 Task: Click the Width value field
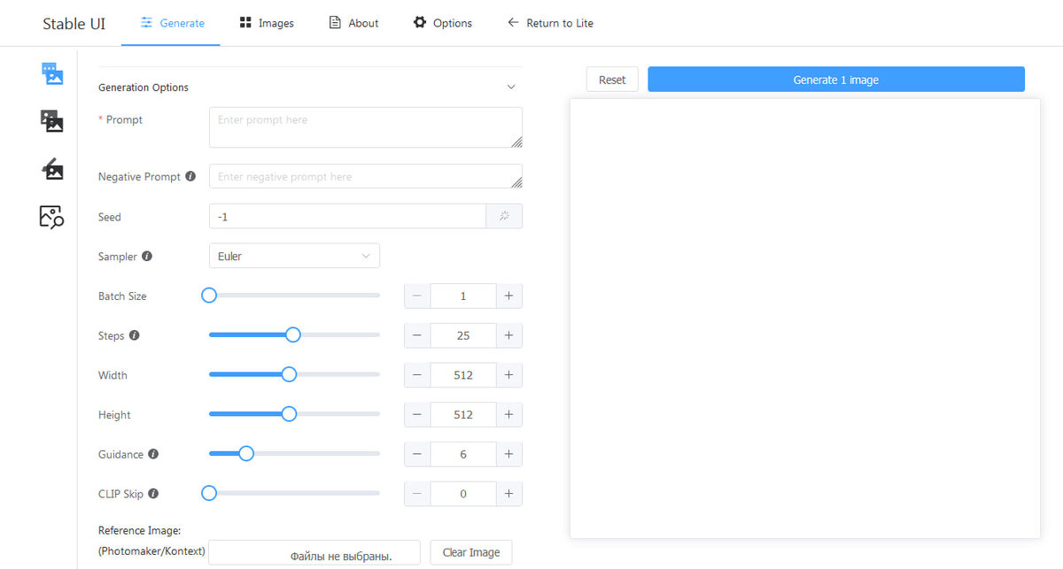click(463, 375)
